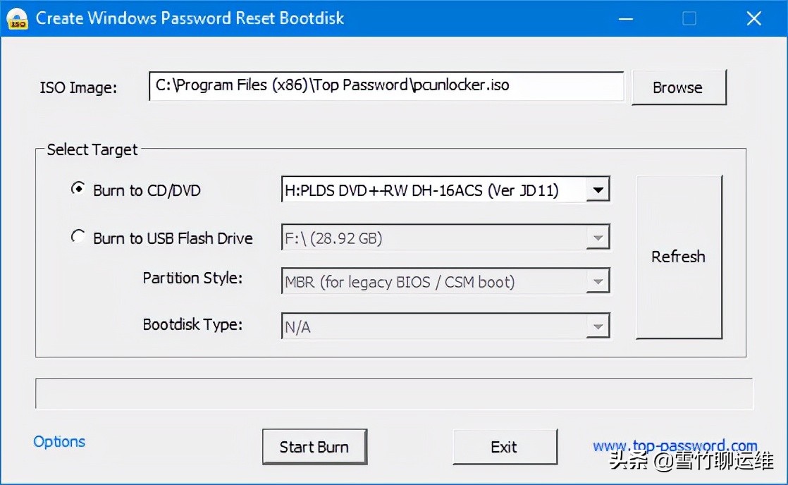
Task: Click the ISO app icon in title bar
Action: pos(18,19)
